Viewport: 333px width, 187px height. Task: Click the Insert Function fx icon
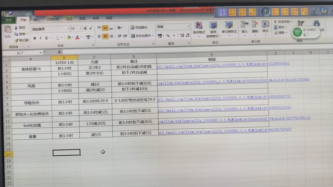(59, 52)
